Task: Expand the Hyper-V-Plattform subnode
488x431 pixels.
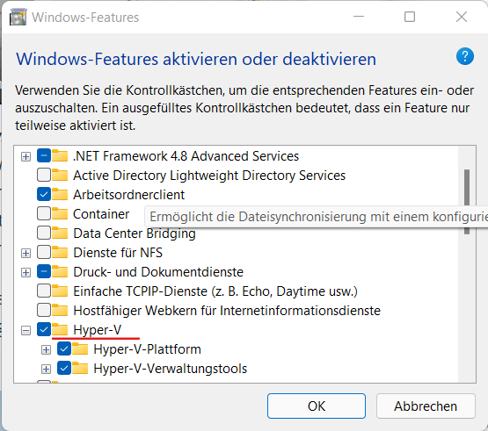Action: click(46, 349)
